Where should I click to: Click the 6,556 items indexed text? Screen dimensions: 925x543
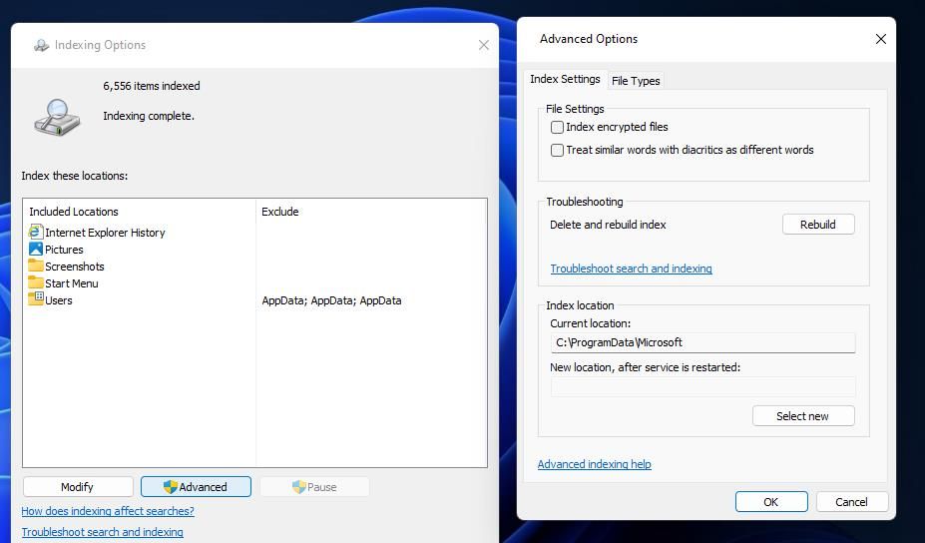[x=151, y=86]
